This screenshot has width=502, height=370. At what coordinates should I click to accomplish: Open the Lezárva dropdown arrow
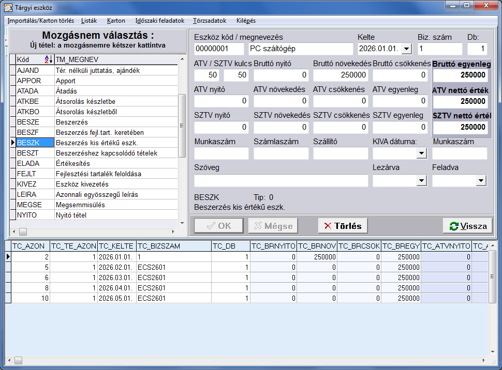[422, 181]
